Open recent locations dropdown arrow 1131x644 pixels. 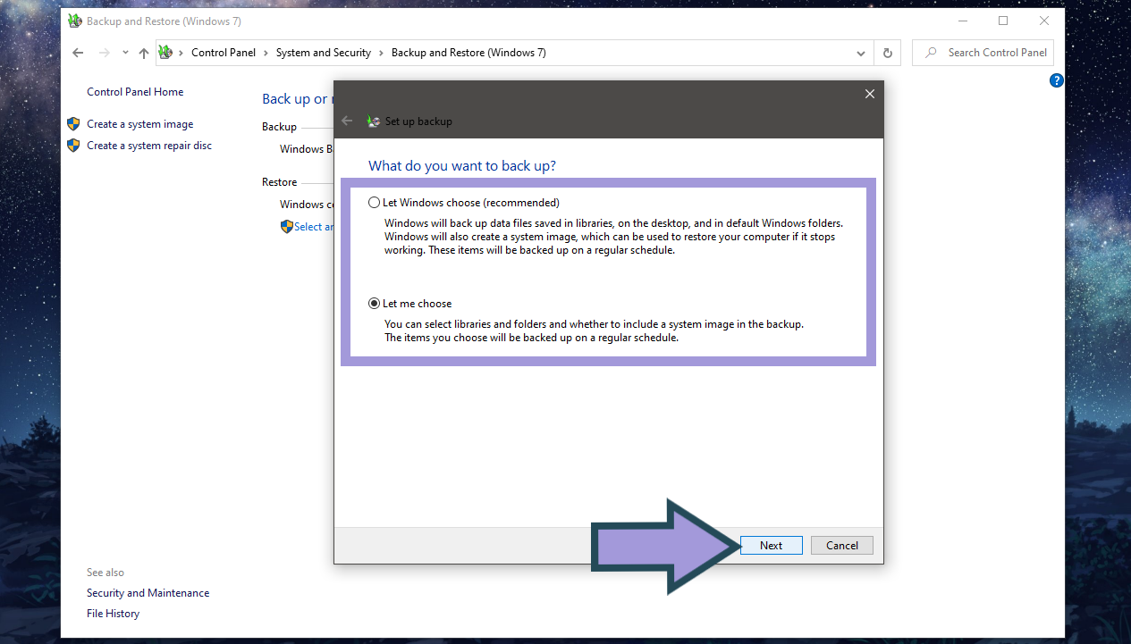125,54
